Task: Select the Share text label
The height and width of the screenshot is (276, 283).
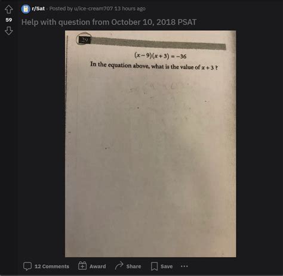Action: 134,266
